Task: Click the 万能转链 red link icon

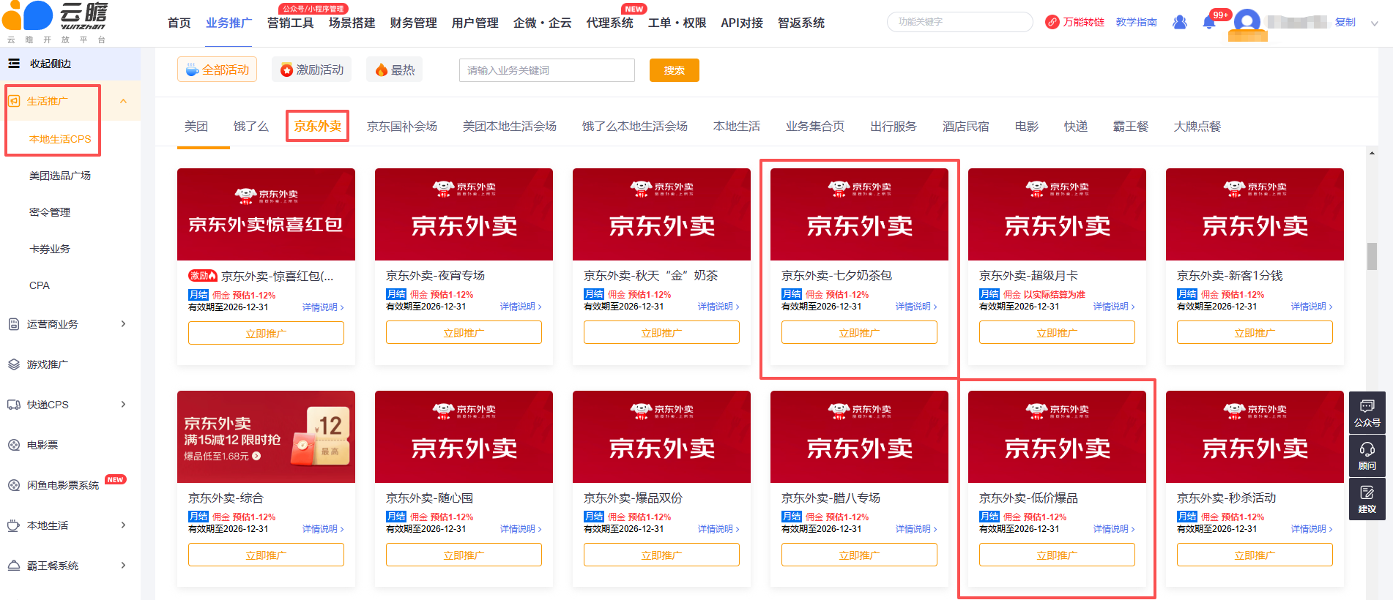Action: click(1052, 22)
